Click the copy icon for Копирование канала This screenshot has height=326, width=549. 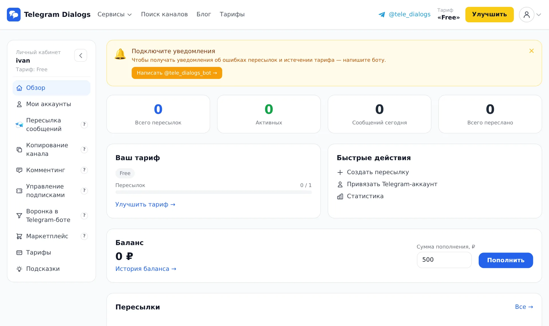tap(19, 150)
